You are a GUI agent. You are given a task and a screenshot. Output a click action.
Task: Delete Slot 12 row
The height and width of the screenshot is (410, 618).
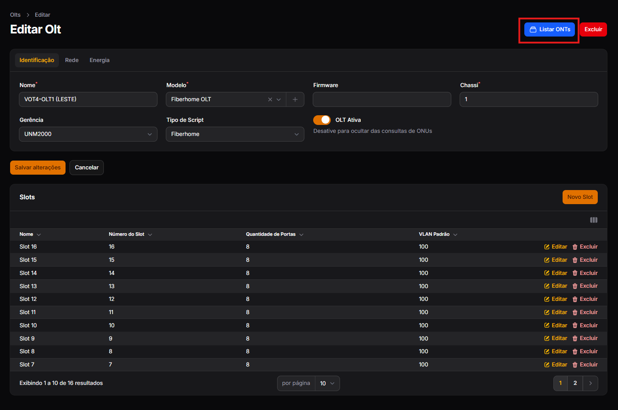(585, 299)
